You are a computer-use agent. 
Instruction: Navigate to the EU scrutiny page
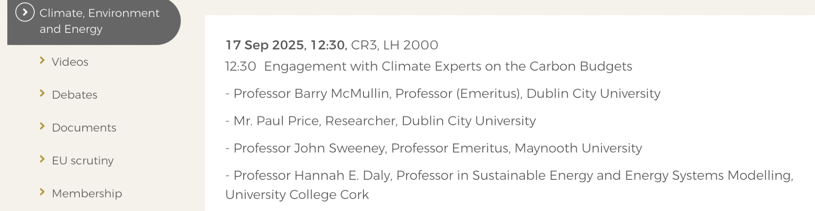tap(83, 160)
